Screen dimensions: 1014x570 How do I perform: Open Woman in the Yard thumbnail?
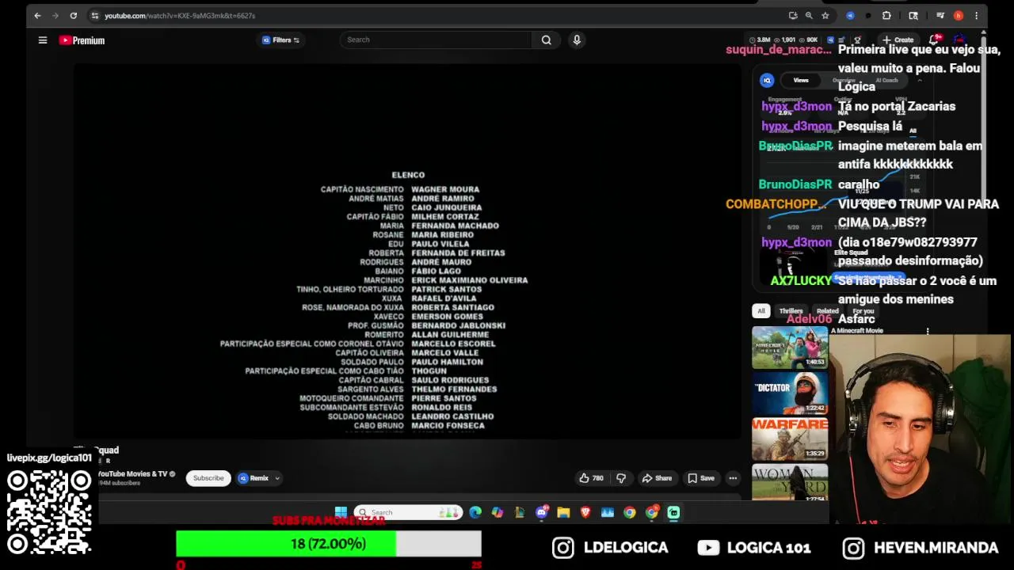(x=790, y=482)
